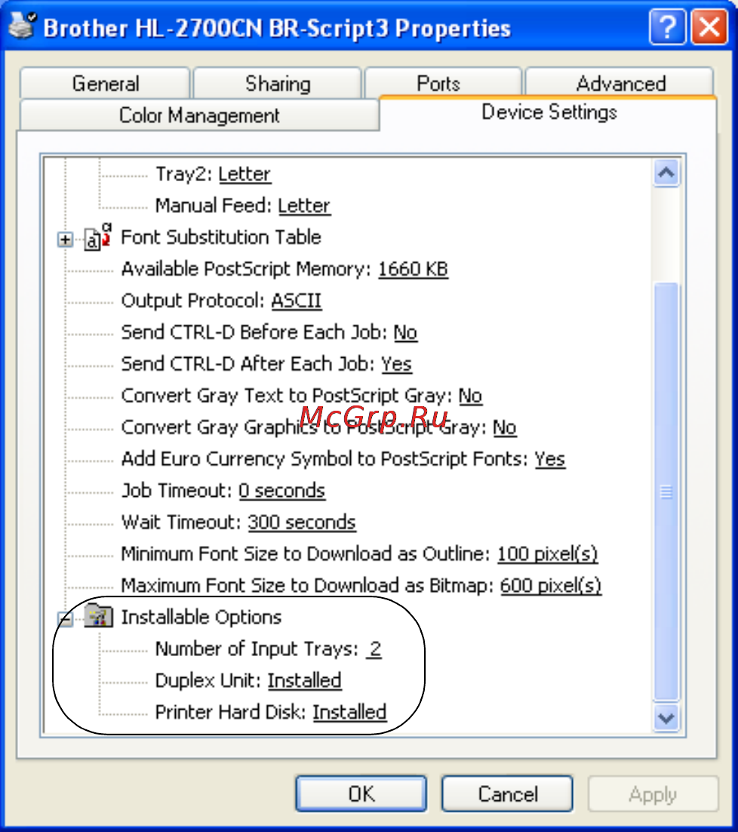
Task: Select the Font Substitution Table label
Action: (221, 237)
